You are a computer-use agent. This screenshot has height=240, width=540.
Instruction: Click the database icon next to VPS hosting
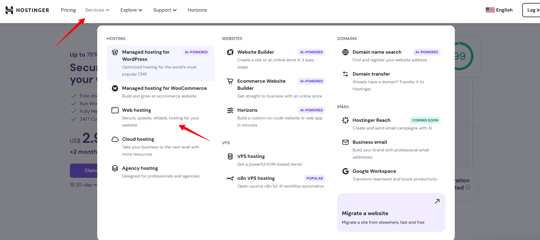[x=230, y=156]
